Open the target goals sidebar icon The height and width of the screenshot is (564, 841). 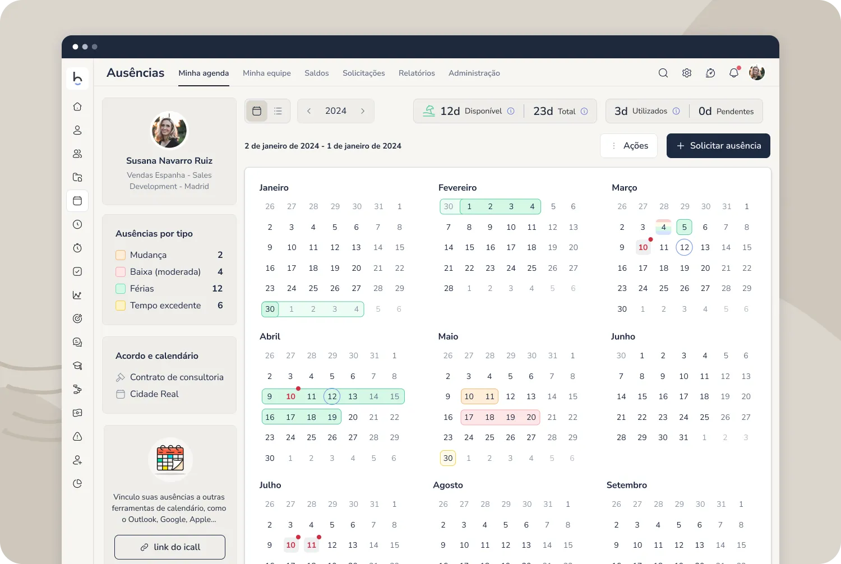click(77, 318)
